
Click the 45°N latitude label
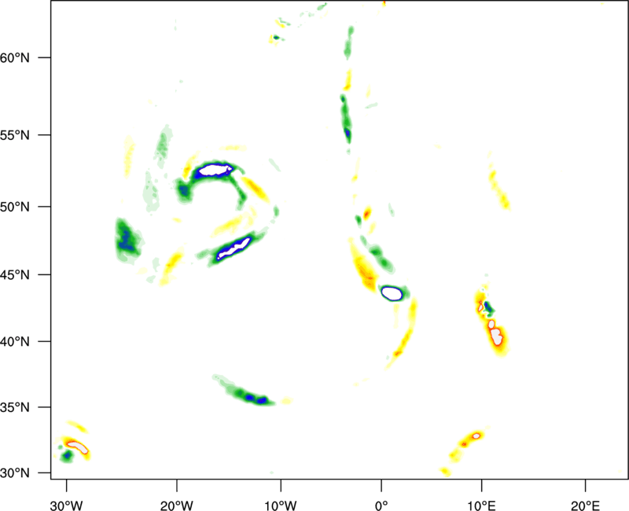point(15,275)
